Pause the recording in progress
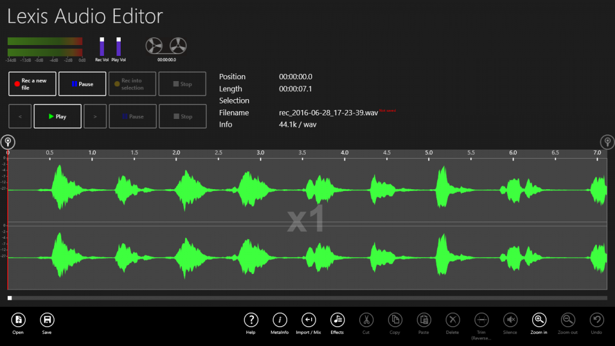615x346 pixels. point(82,83)
